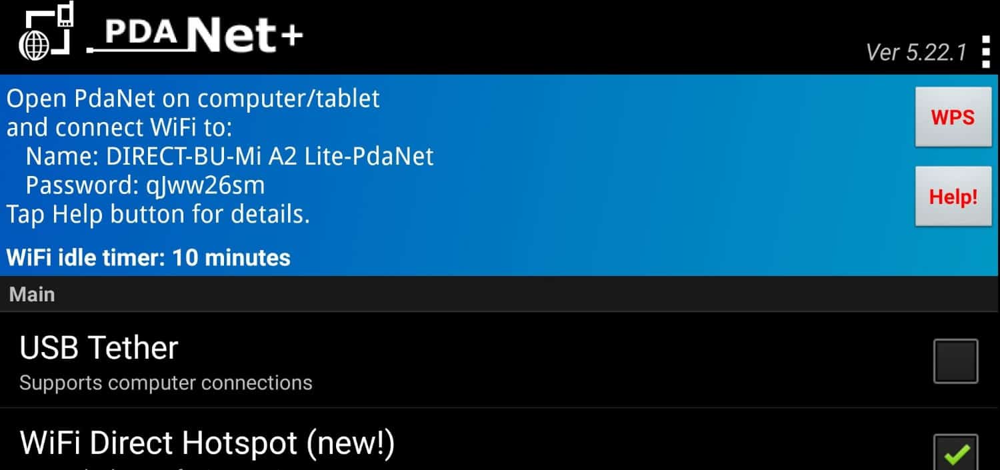Click the network name DIRECT-BU-Mi A2 Lite-PdaNet
The width and height of the screenshot is (1000, 470).
pyautogui.click(x=270, y=156)
